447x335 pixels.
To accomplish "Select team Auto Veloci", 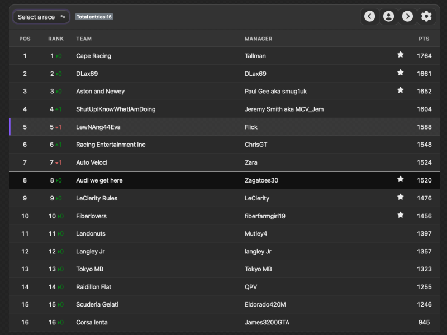I will [x=92, y=162].
